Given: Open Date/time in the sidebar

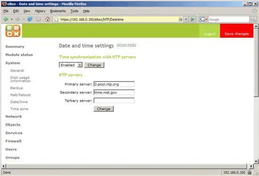Looking at the screenshot, I should 19,102.
